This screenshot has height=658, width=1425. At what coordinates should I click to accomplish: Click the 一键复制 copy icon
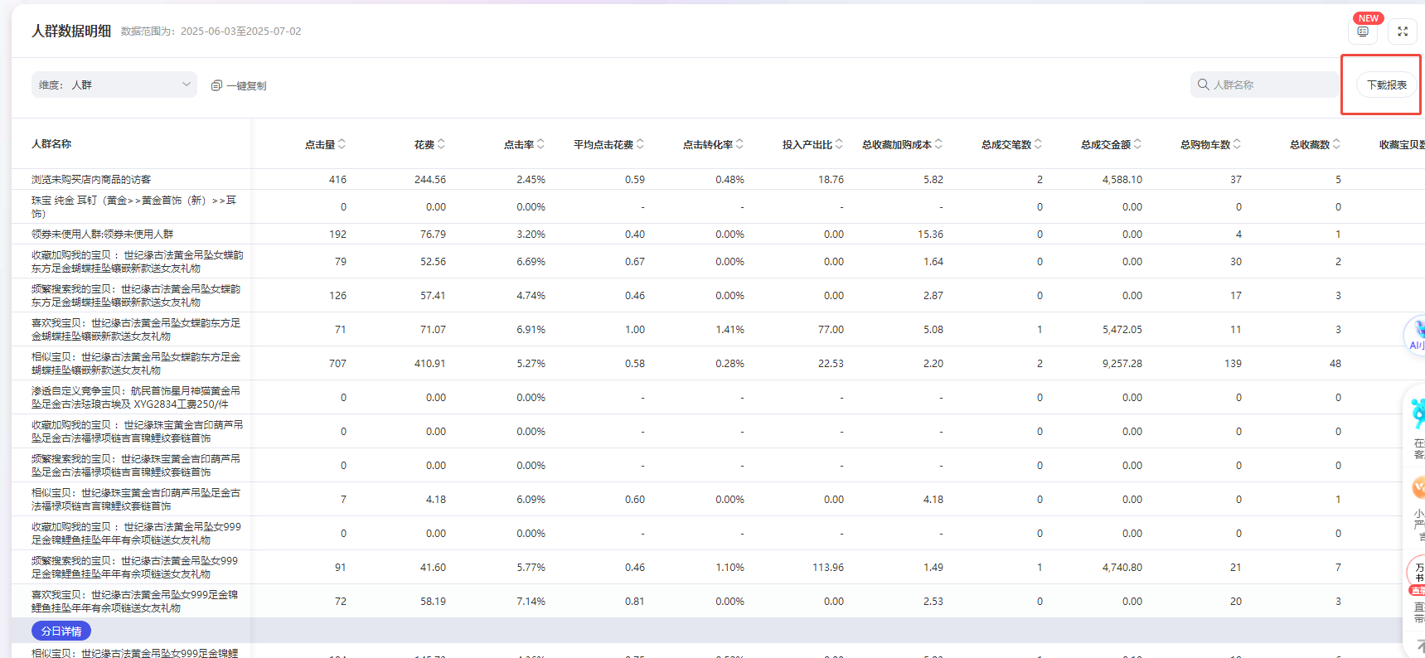(x=216, y=85)
